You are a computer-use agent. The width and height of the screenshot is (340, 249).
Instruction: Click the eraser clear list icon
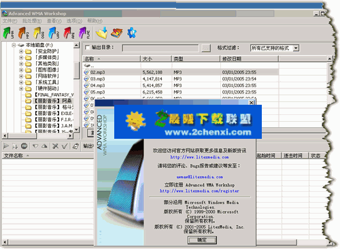75,146
